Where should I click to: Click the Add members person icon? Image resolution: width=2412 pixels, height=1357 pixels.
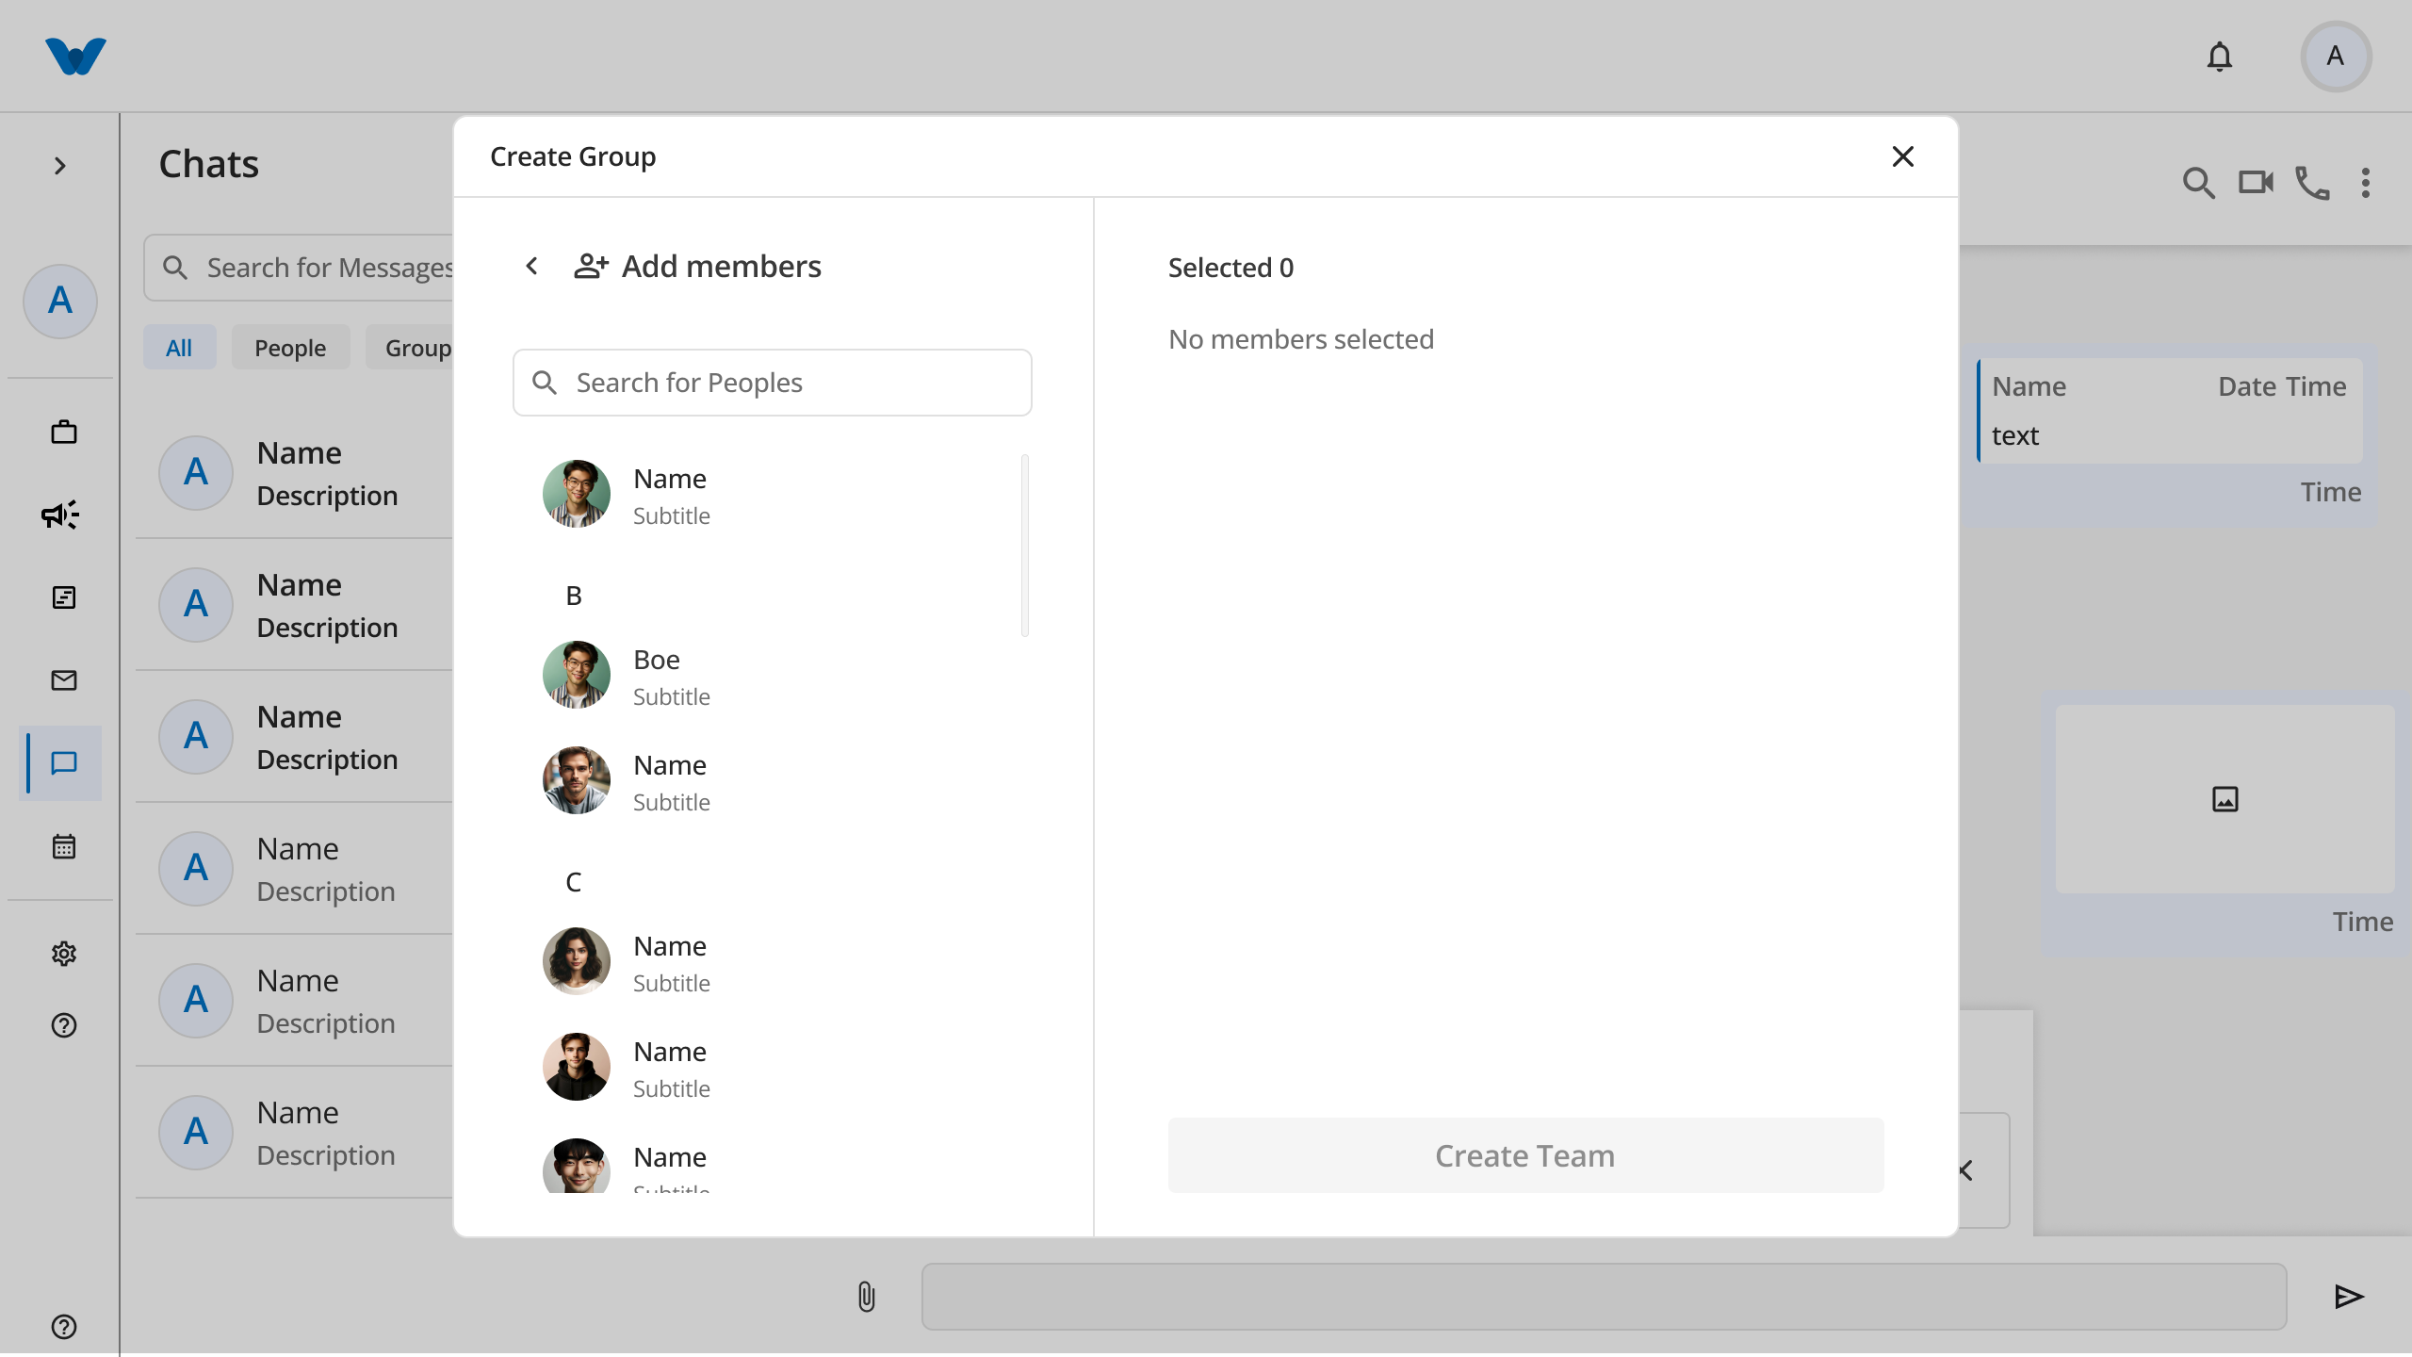[592, 267]
